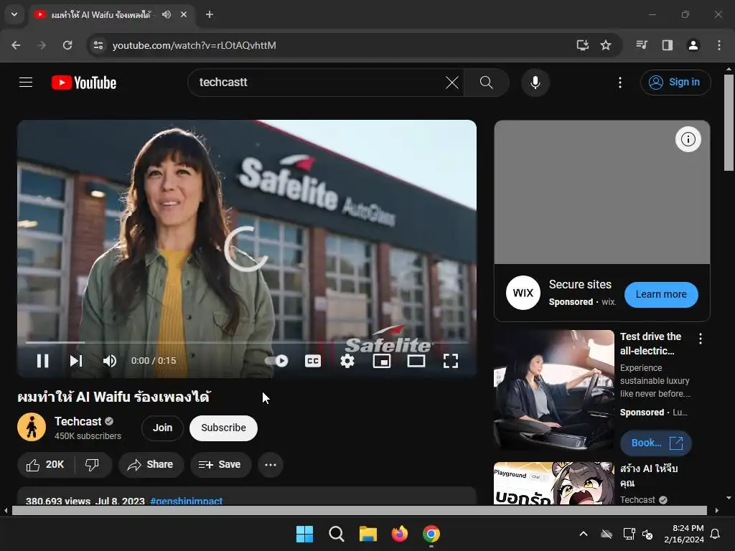The height and width of the screenshot is (551, 735).
Task: Subscribe to Techcast
Action: 224,428
